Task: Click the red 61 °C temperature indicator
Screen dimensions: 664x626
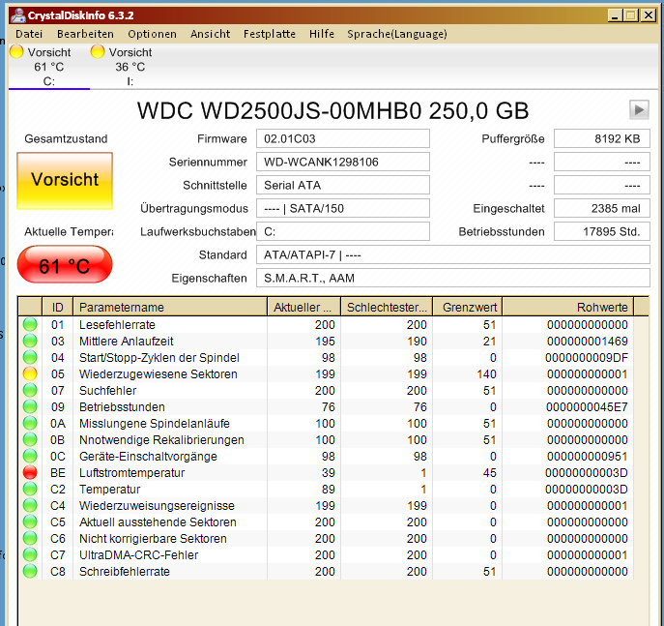Action: (x=65, y=264)
